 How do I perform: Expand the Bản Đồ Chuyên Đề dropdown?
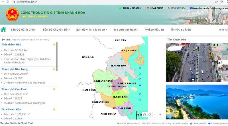point(56,30)
